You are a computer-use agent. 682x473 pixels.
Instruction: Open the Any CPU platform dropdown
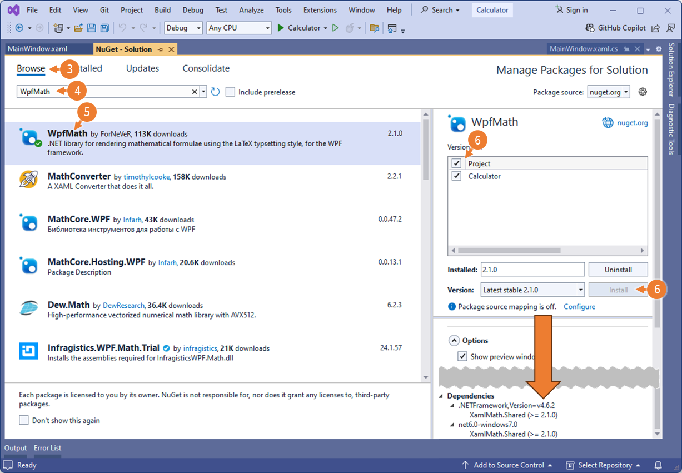pyautogui.click(x=239, y=28)
